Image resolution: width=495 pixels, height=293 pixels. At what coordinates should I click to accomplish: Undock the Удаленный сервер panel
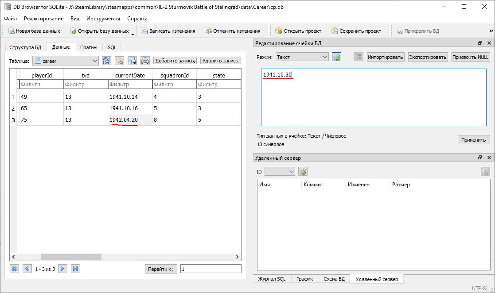coord(480,158)
